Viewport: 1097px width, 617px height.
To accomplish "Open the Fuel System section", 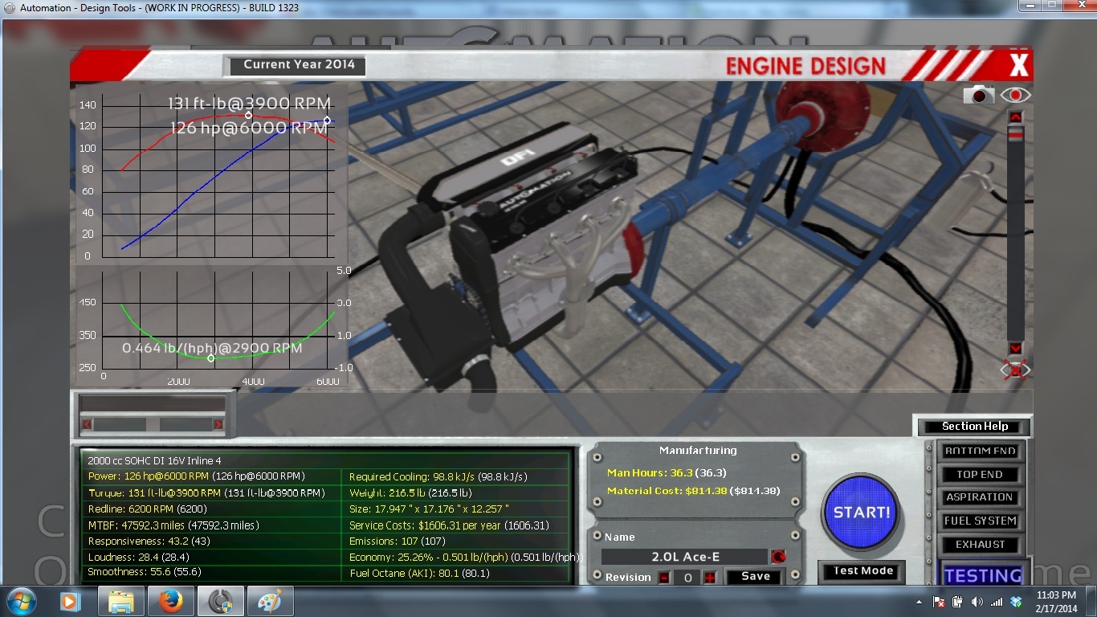I will (x=980, y=521).
